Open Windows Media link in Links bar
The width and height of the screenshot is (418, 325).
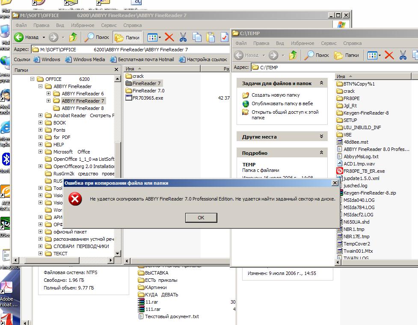point(85,59)
